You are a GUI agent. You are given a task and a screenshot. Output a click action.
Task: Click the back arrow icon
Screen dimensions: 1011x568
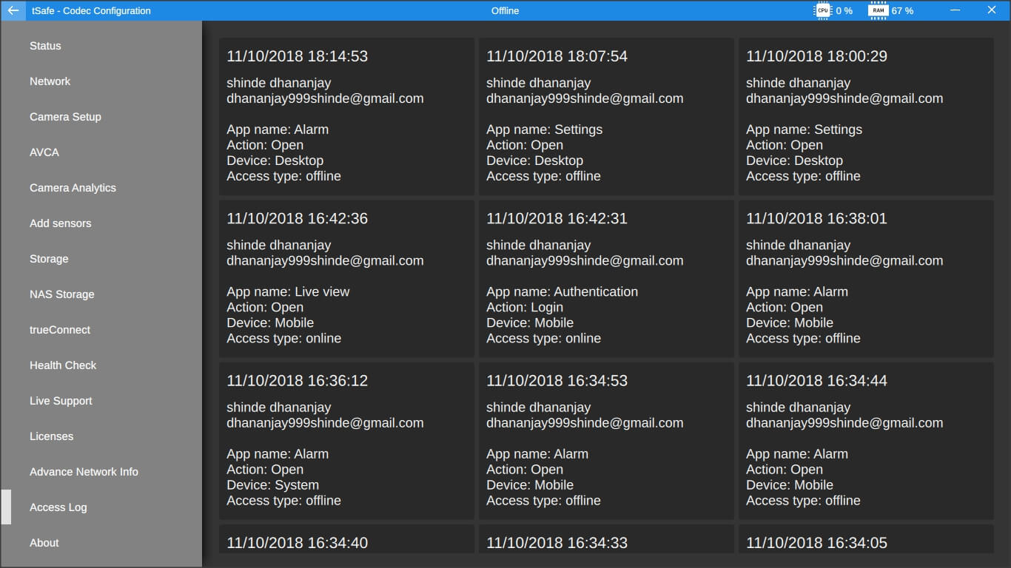point(13,10)
